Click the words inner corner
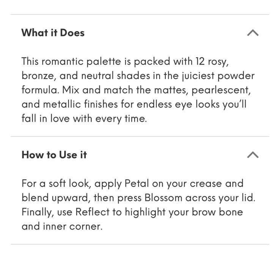This screenshot has height=254, width=280. [x=72, y=226]
